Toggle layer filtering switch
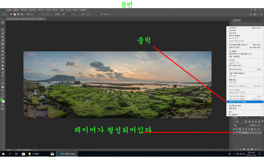264x165 pixels. (x=262, y=121)
